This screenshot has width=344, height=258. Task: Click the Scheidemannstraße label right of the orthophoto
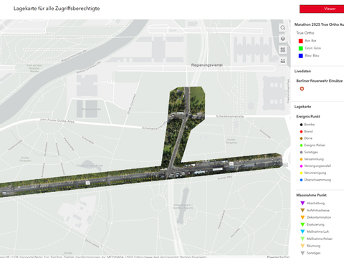tap(229, 116)
